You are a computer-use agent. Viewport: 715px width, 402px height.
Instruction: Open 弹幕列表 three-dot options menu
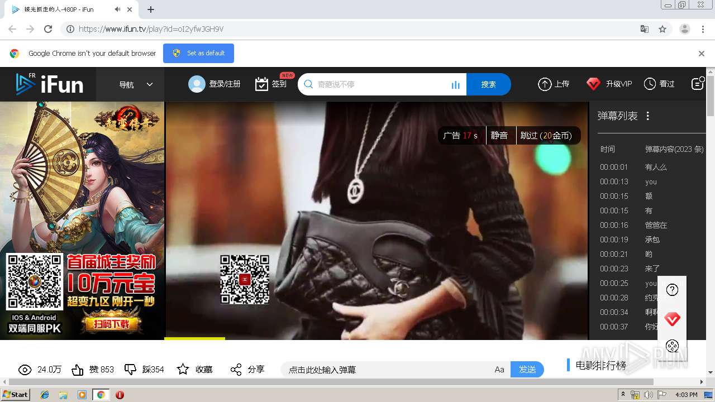pos(648,116)
